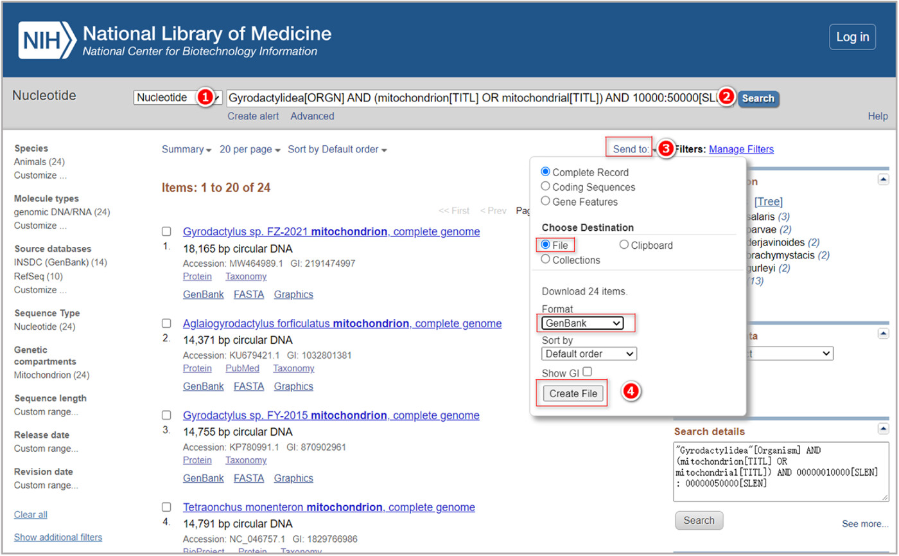Open Gyrodactylus sp. FY-2015 mitochondrion record title
The image size is (899, 556).
[x=331, y=415]
